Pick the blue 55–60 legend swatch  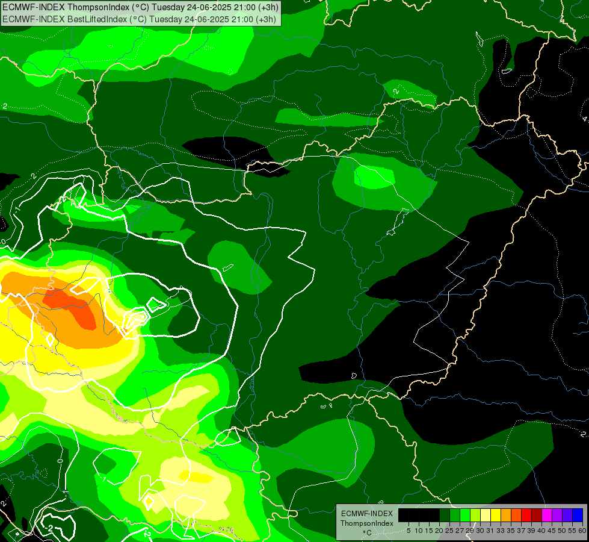coord(578,515)
